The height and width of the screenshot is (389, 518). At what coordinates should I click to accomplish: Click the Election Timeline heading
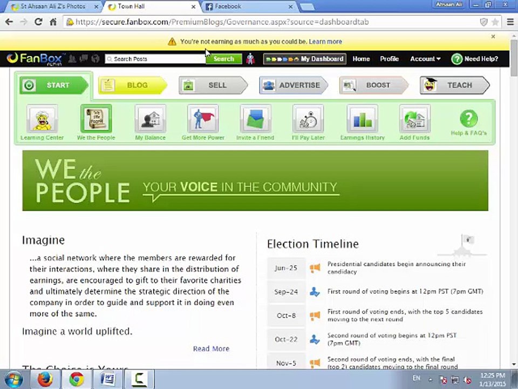[313, 244]
